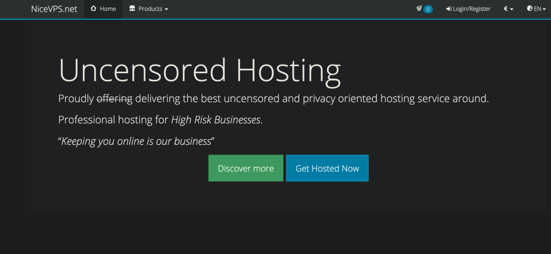Click the cart count badge showing 0
This screenshot has width=551, height=254.
pyautogui.click(x=428, y=9)
